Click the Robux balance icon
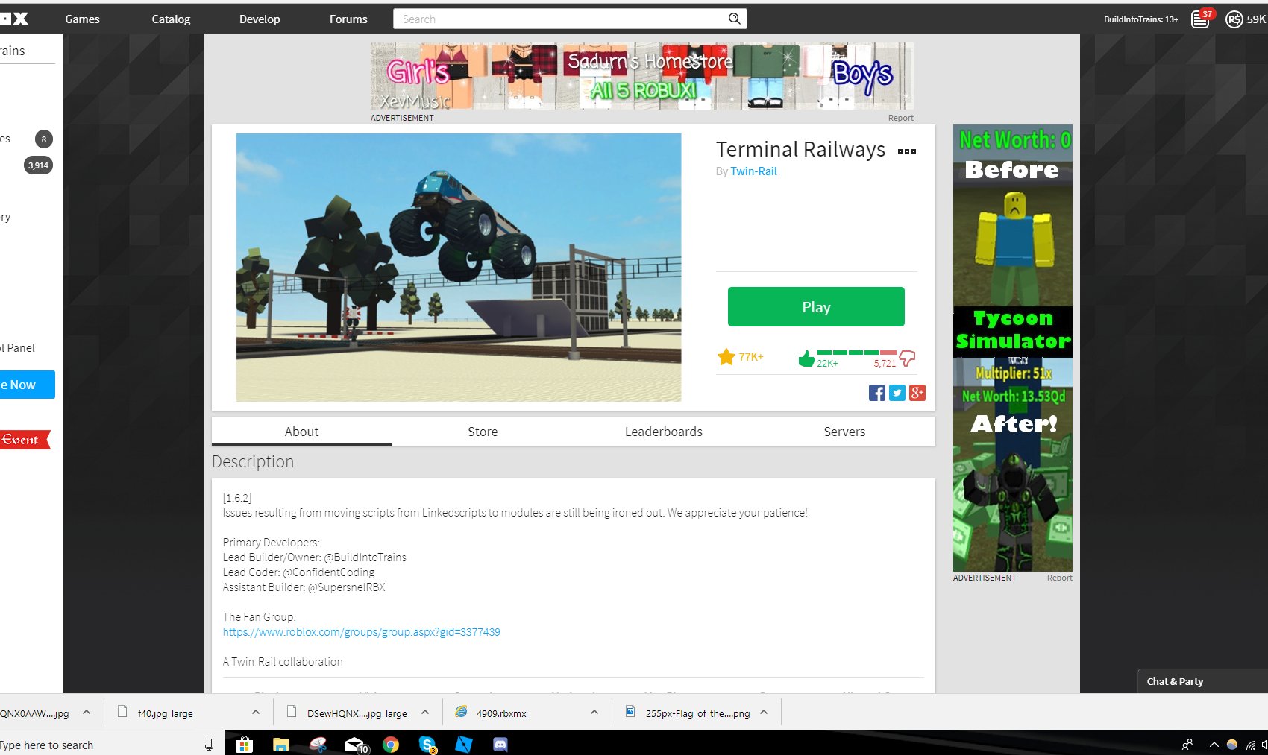The height and width of the screenshot is (755, 1268). pyautogui.click(x=1234, y=19)
